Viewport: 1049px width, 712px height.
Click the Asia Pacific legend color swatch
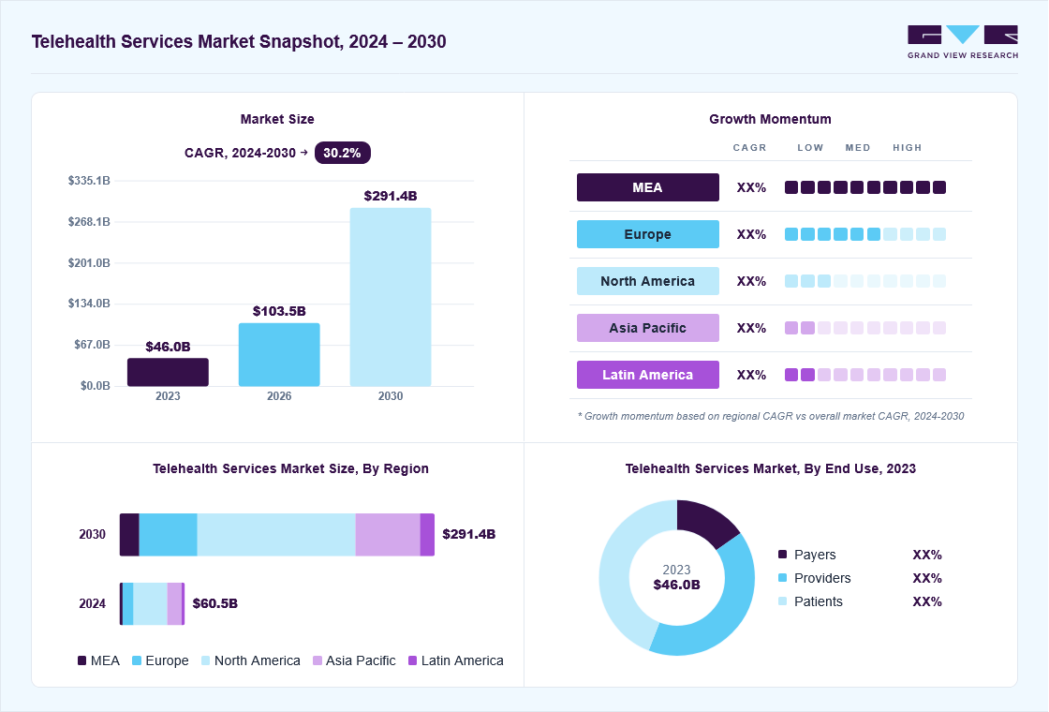(318, 660)
